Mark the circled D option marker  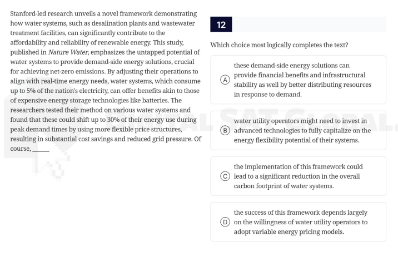(226, 222)
